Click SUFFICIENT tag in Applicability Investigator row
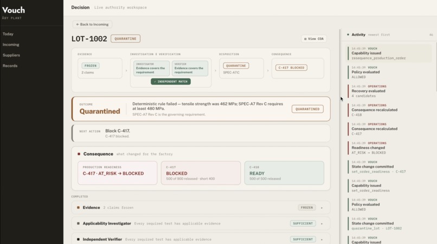This screenshot has height=244, width=437. [x=303, y=223]
